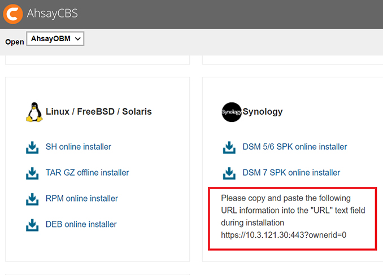Screen dimensions: 383x275
Task: Open the DEB online installer link
Action: (81, 224)
